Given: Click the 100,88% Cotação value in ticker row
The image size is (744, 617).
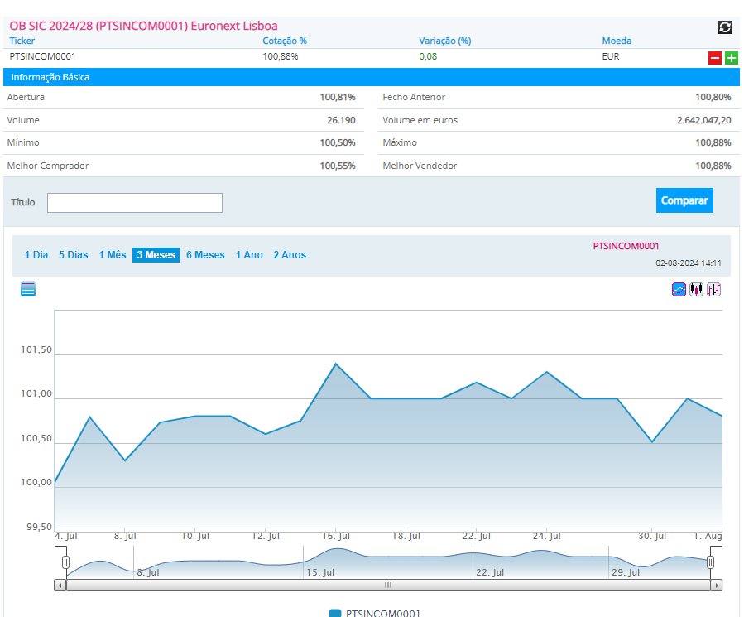Looking at the screenshot, I should 281,56.
